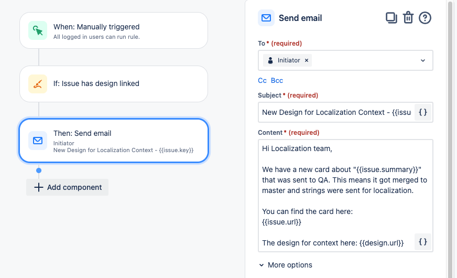
Task: Expand More options section
Action: [x=286, y=265]
